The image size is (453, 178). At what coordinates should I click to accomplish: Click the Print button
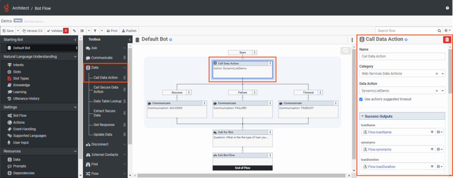point(112,30)
